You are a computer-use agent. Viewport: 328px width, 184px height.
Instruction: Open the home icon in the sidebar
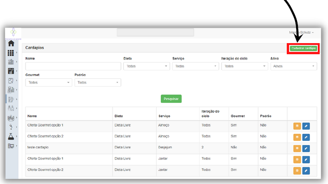pos(11,43)
